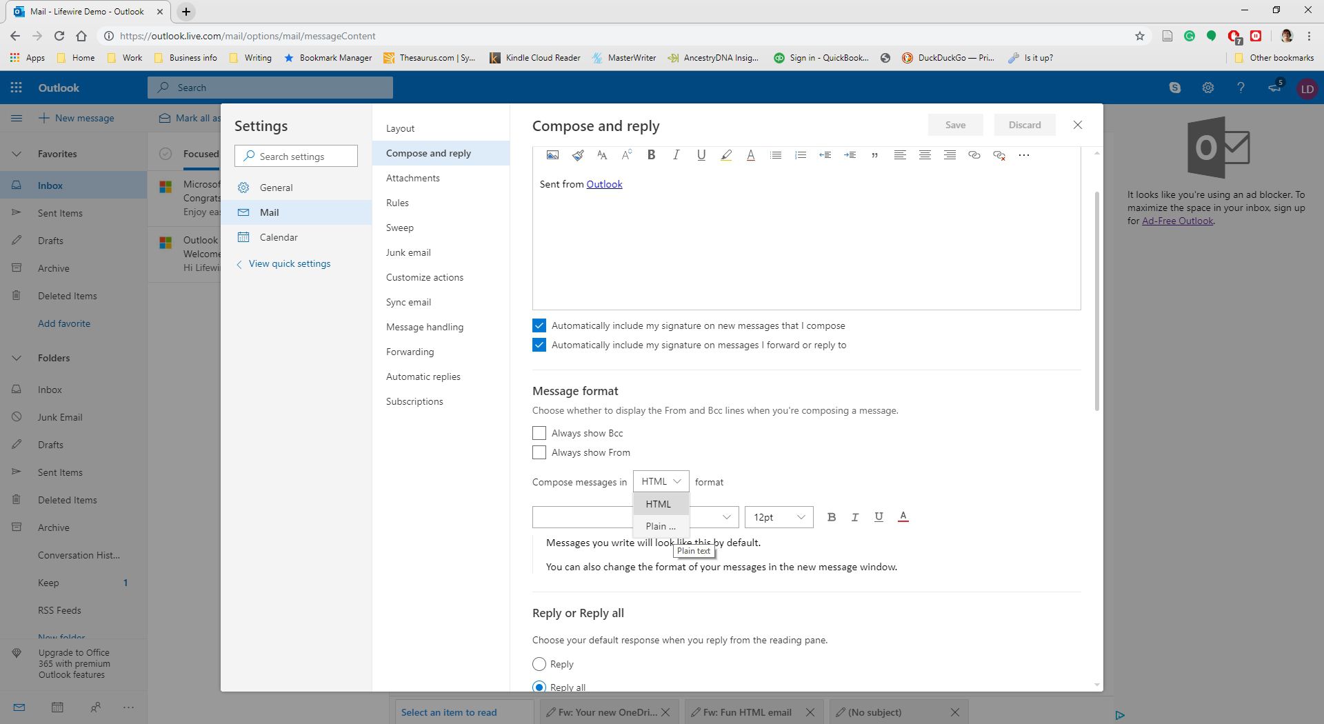Click the Outlook Search box
The image size is (1324, 724).
pos(270,88)
